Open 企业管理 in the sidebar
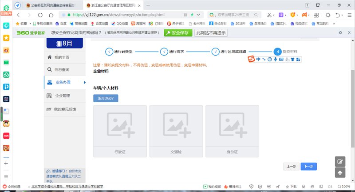355x192 pixels. tap(62, 96)
